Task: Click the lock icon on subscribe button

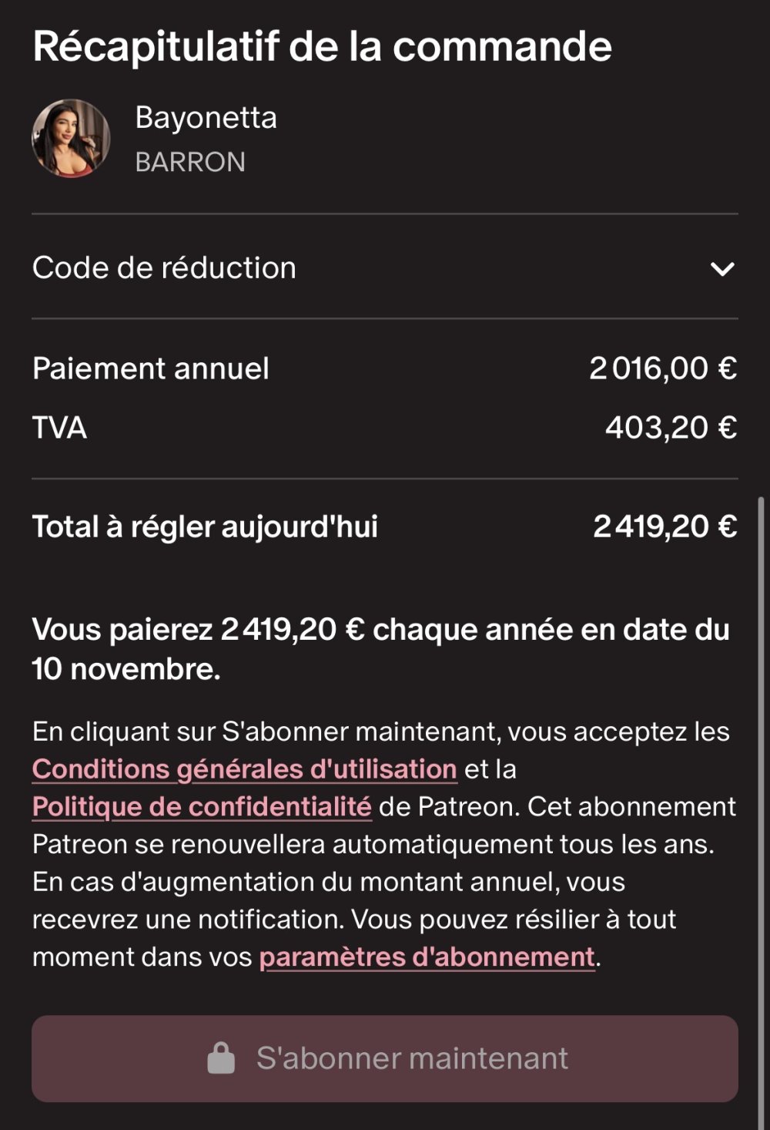Action: [221, 1058]
